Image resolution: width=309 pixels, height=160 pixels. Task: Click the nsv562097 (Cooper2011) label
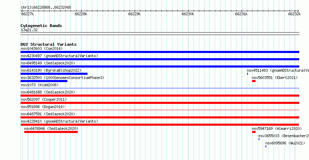point(44,99)
